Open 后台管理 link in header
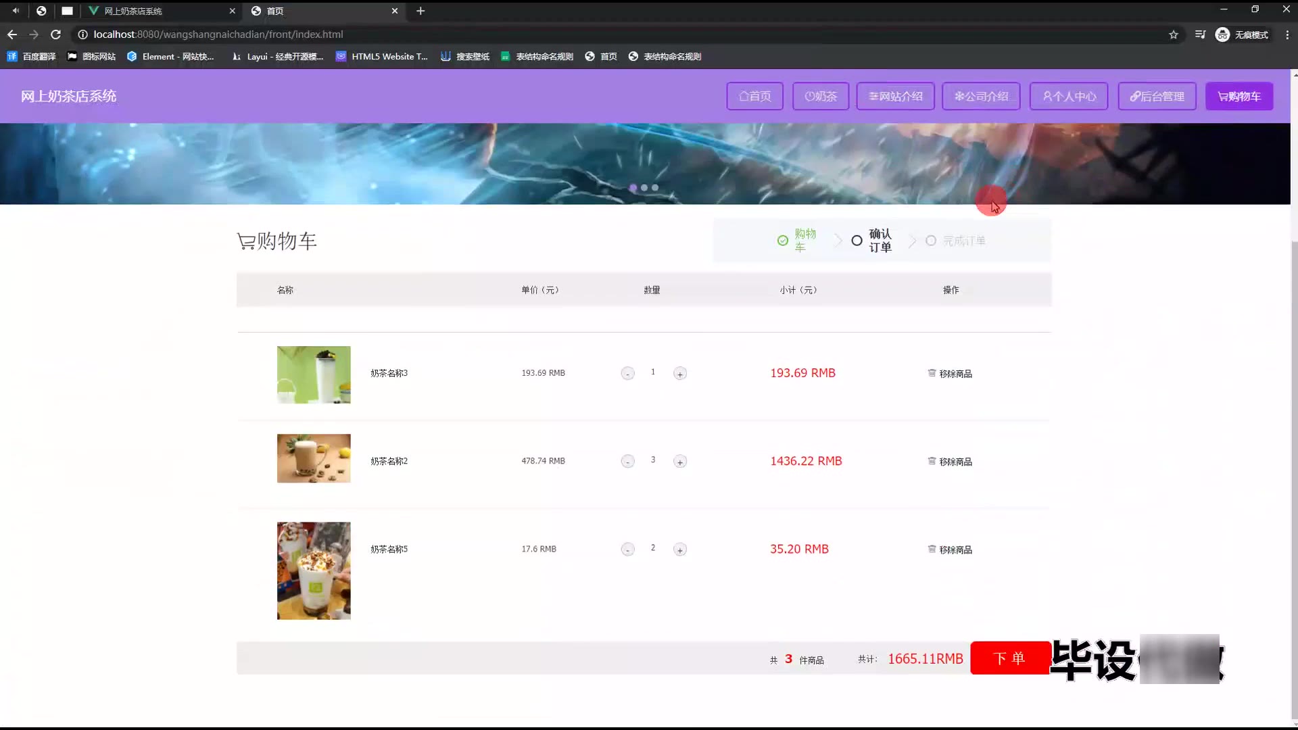This screenshot has width=1298, height=730. coord(1157,96)
